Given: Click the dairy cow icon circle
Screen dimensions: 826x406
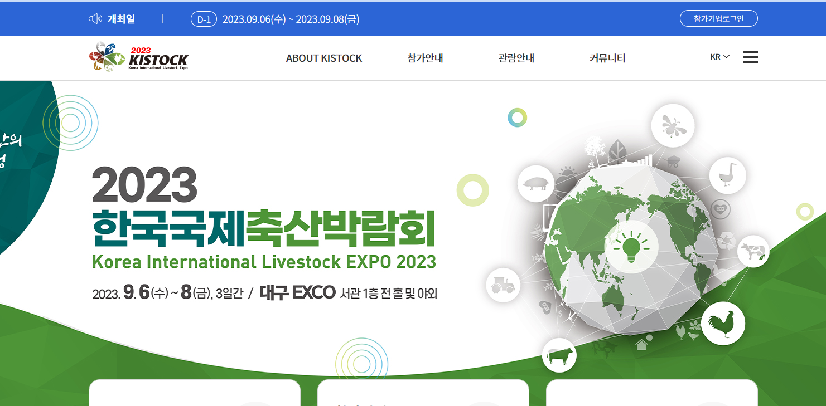Looking at the screenshot, I should pos(753,252).
